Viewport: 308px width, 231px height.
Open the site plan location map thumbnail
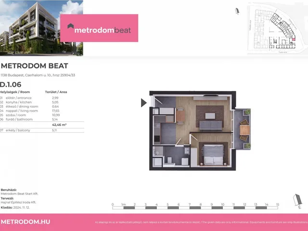click(277, 27)
